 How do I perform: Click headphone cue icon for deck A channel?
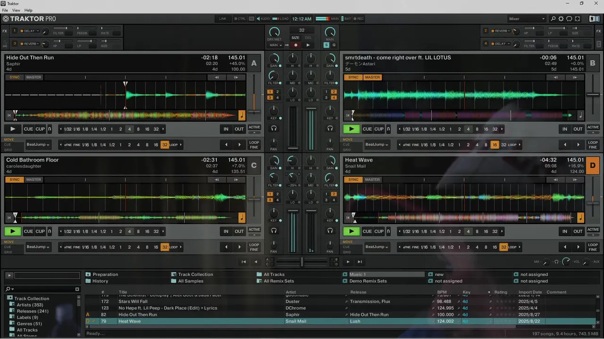[274, 129]
